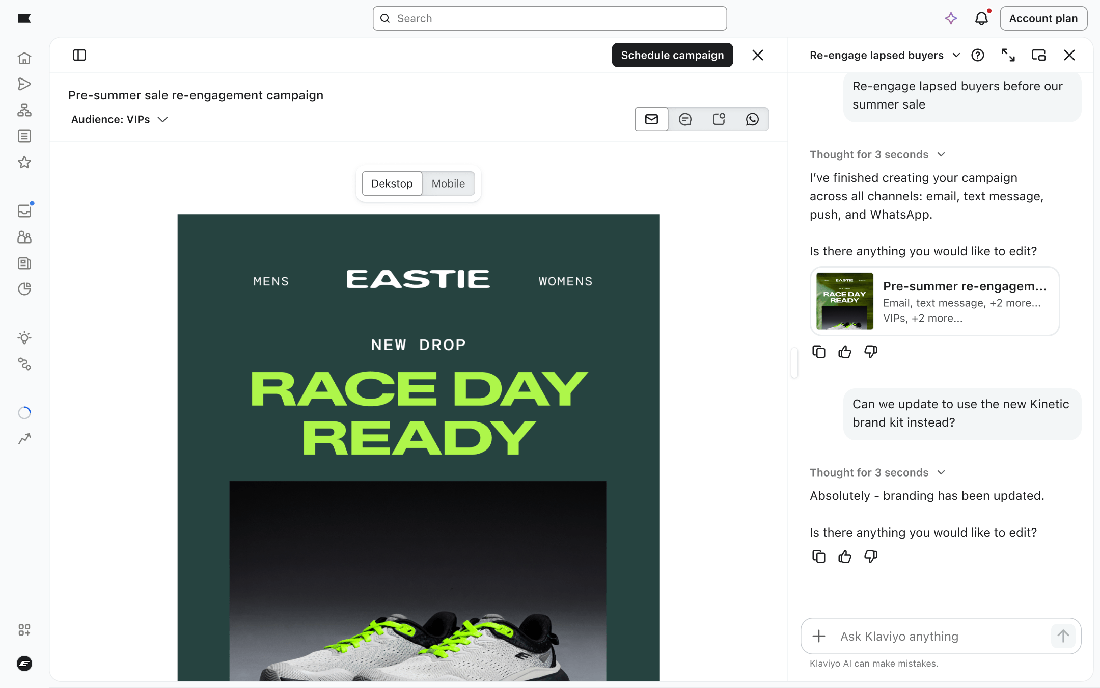The height and width of the screenshot is (688, 1100).
Task: Switch preview to Dekstop view
Action: tap(392, 183)
